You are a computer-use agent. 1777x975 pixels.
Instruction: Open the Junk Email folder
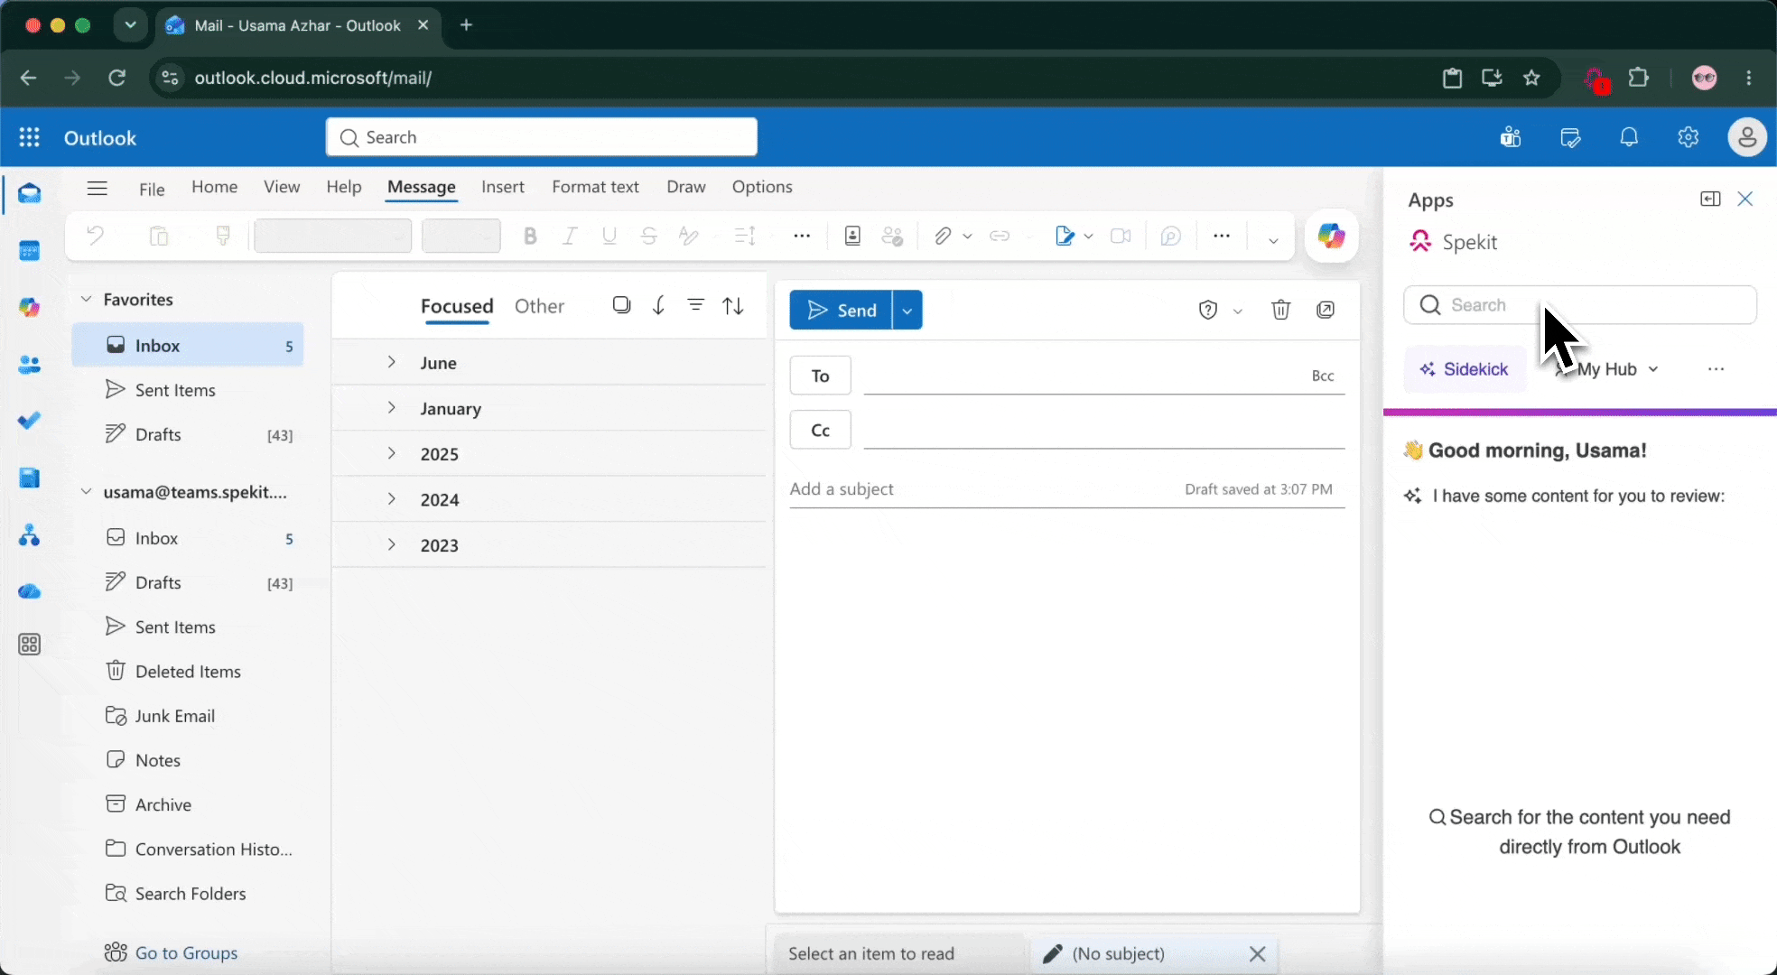click(x=174, y=716)
